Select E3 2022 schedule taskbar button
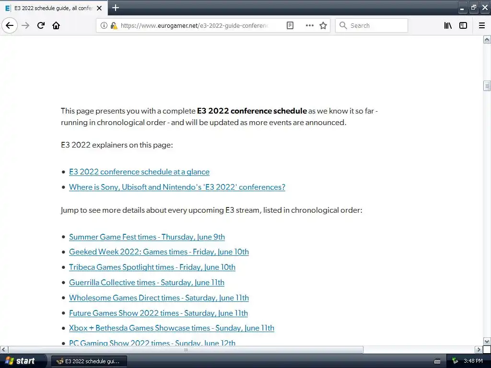This screenshot has width=491, height=368. 89,361
